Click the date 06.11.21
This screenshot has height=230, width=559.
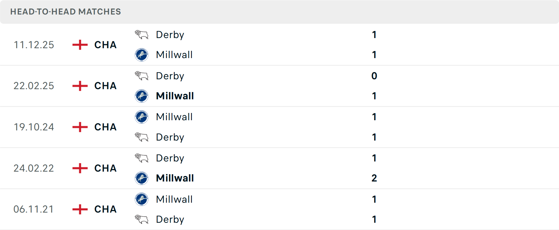click(x=34, y=209)
